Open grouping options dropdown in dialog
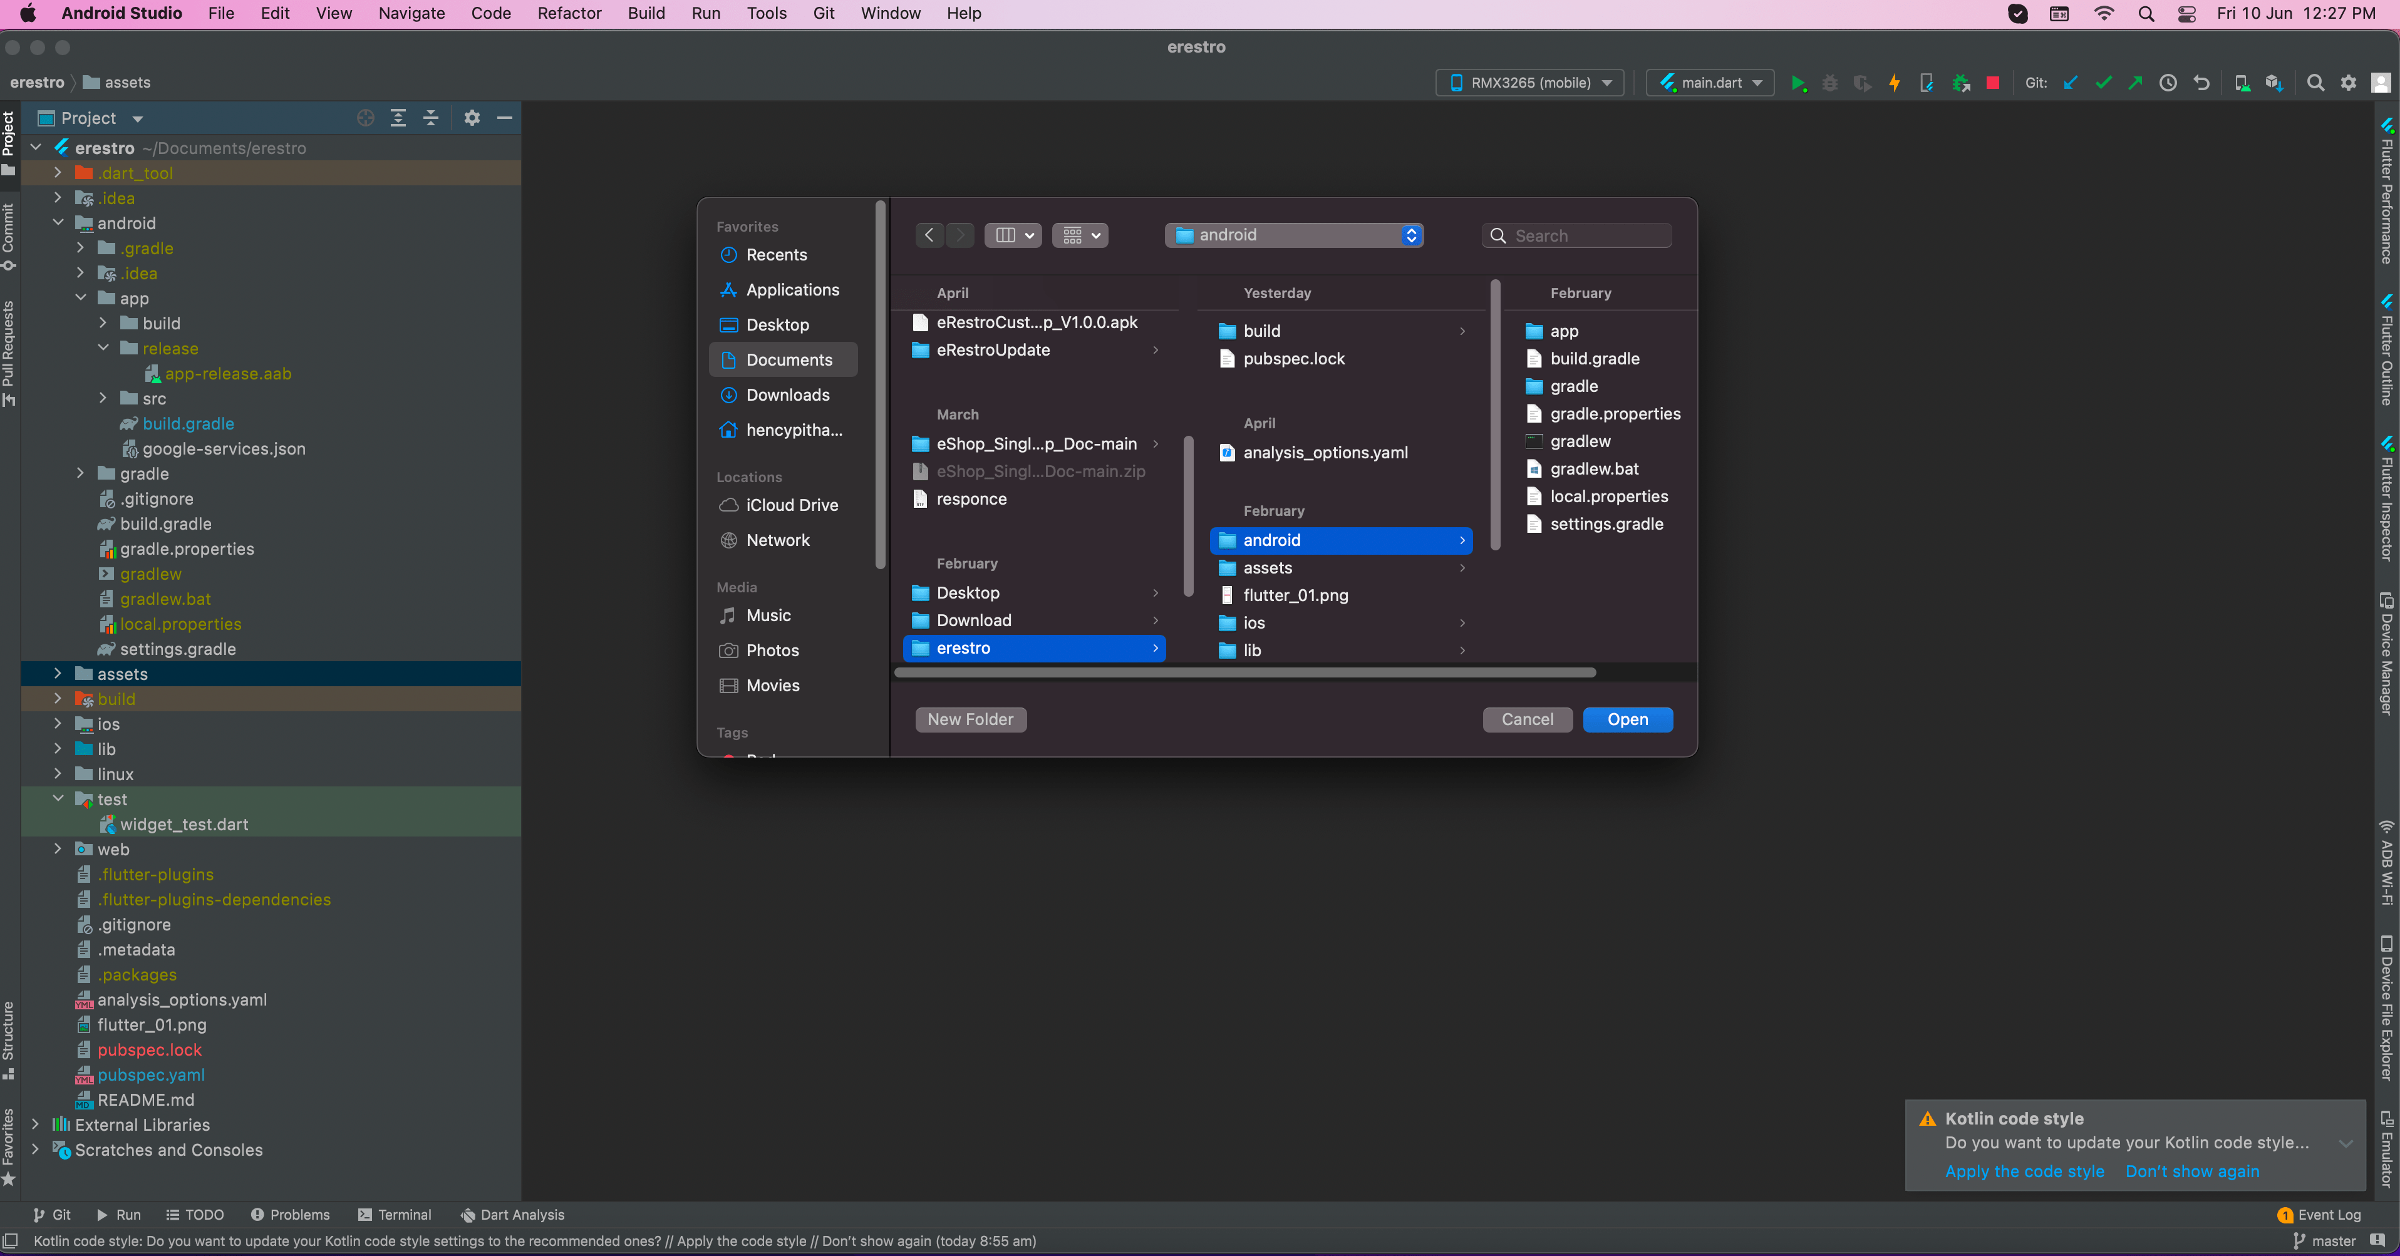This screenshot has height=1256, width=2400. (x=1080, y=235)
